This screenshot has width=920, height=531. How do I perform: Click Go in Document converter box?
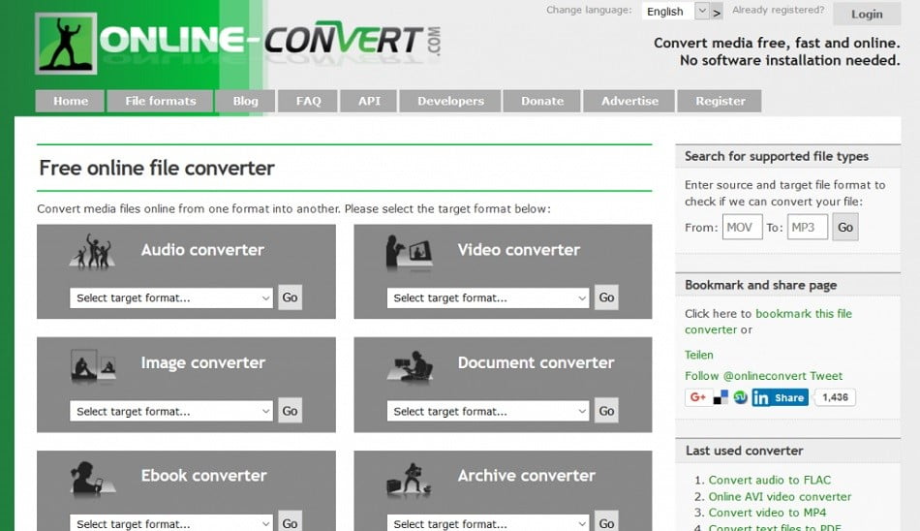606,411
